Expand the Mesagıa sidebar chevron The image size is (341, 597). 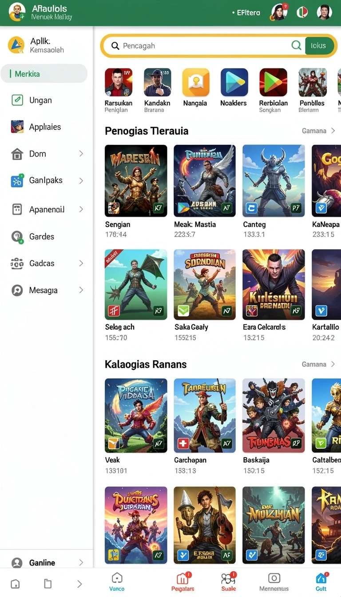[81, 290]
